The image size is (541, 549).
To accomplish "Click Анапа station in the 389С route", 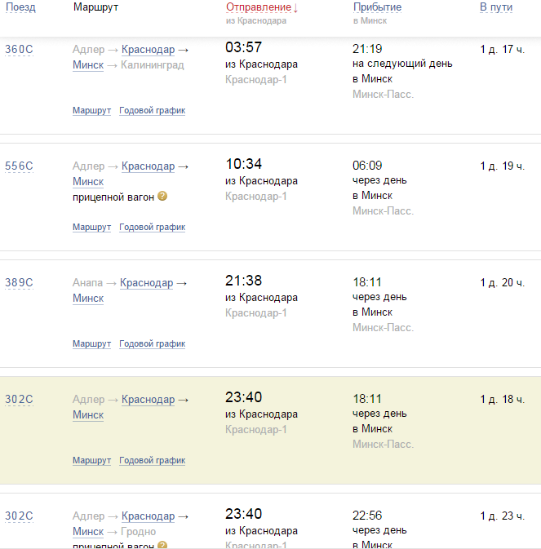I will click(x=88, y=282).
